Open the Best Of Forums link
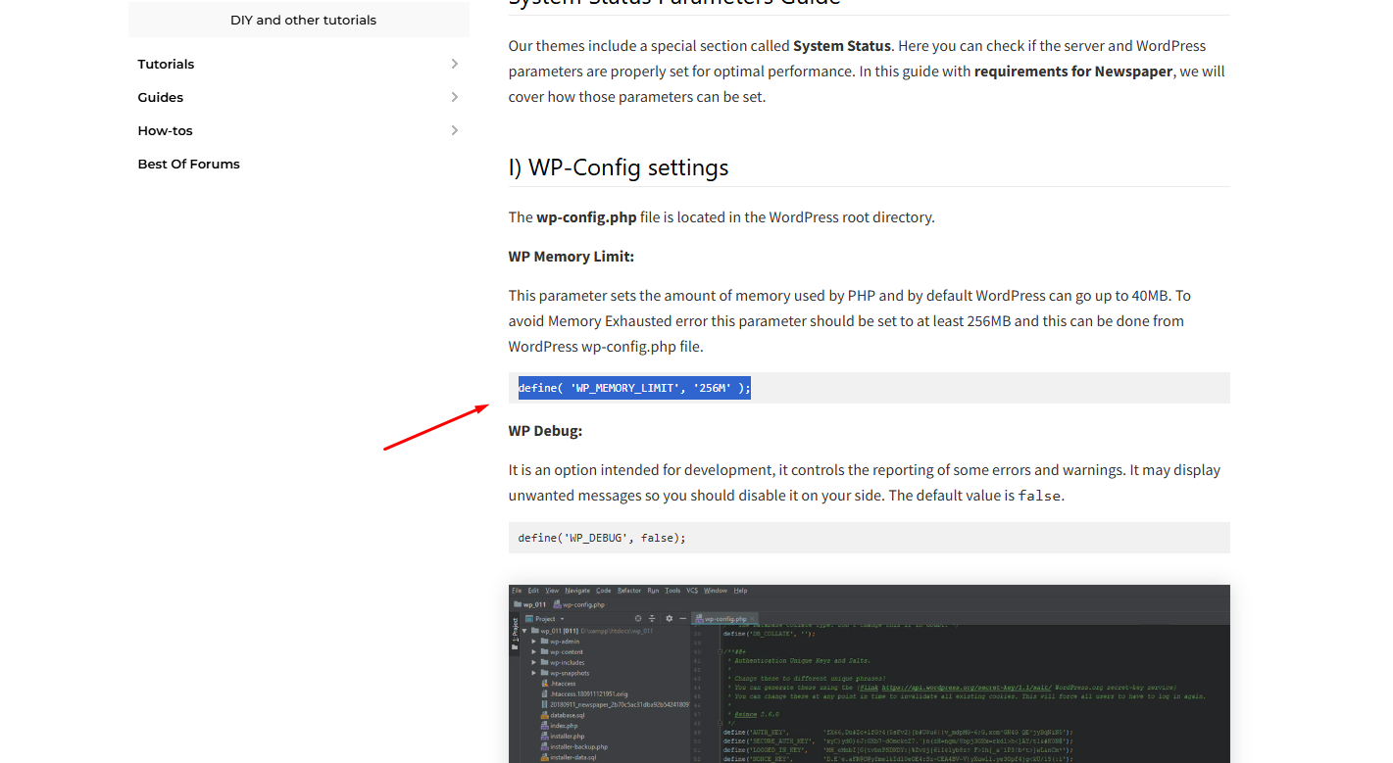The image size is (1393, 763). tap(188, 164)
